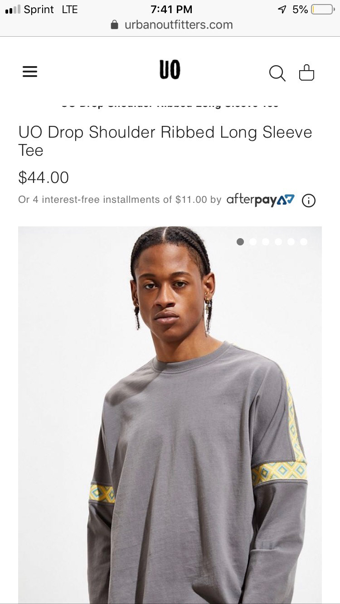
Task: Tap the 7:41 PM status bar clock
Action: 171,9
